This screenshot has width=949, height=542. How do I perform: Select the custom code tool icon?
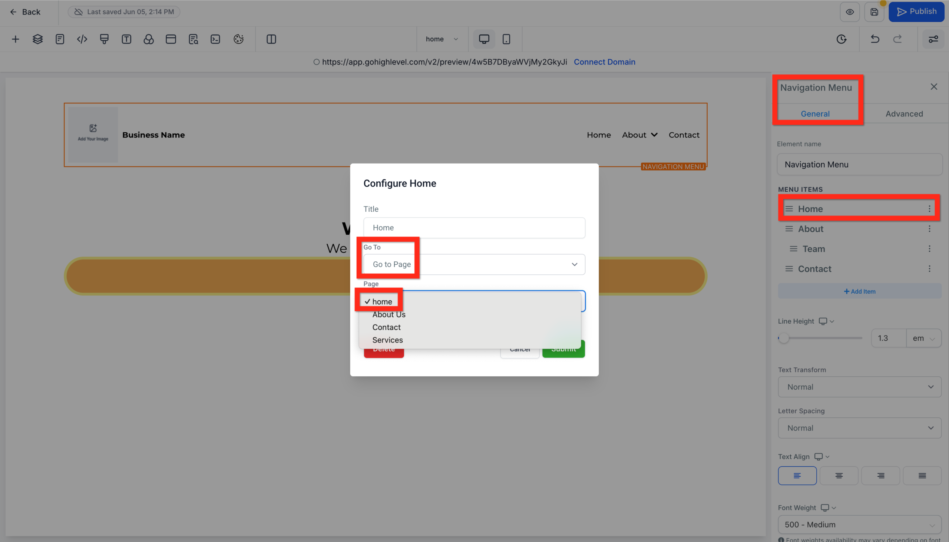tap(82, 39)
